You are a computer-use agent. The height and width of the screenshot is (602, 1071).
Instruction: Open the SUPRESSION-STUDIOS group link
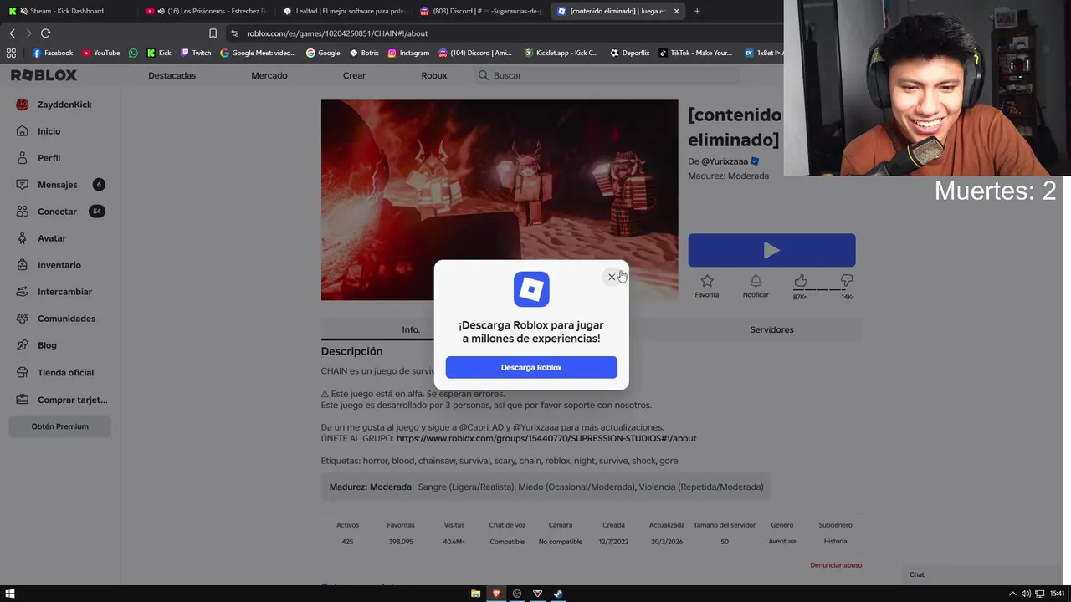point(546,438)
